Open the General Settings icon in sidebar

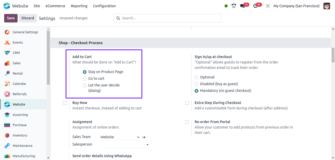point(7,32)
